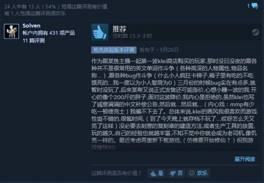Mark the review as funny with 欢乐
This screenshot has height=183, width=264.
[x=198, y=173]
